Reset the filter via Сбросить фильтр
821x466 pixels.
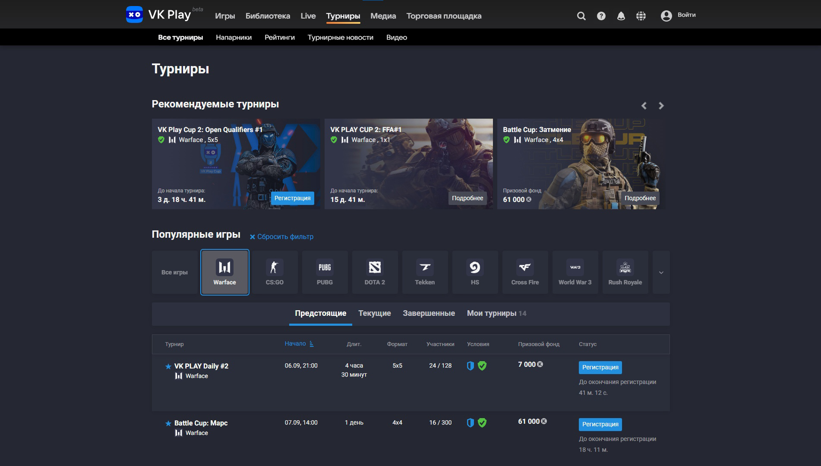tap(285, 236)
